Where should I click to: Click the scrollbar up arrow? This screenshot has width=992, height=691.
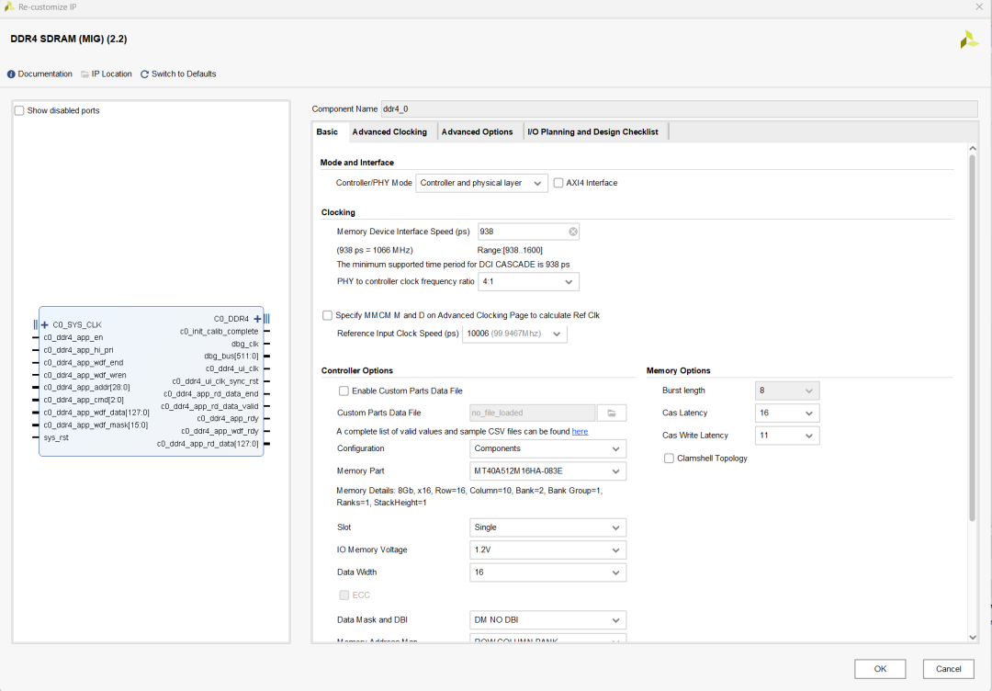pyautogui.click(x=973, y=148)
